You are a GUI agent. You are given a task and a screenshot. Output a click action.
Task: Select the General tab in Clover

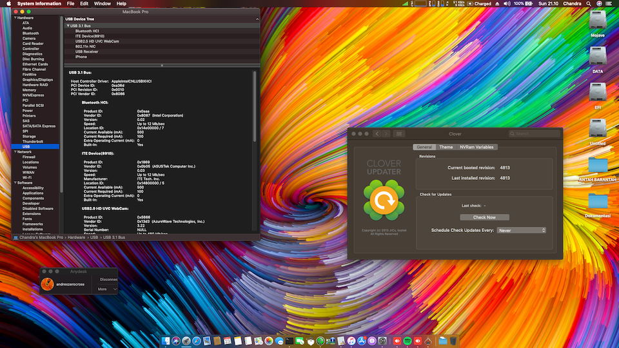424,147
